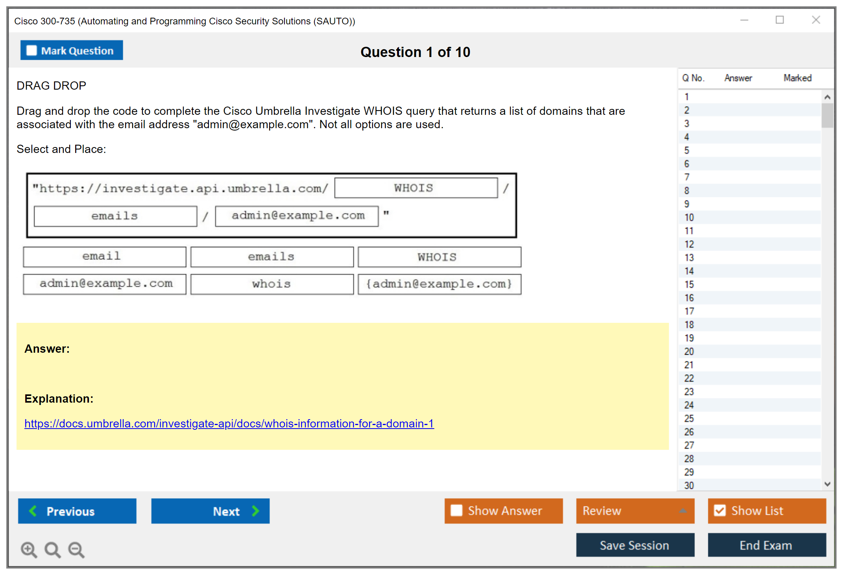Toggle the Mark Question checkbox

(x=31, y=51)
